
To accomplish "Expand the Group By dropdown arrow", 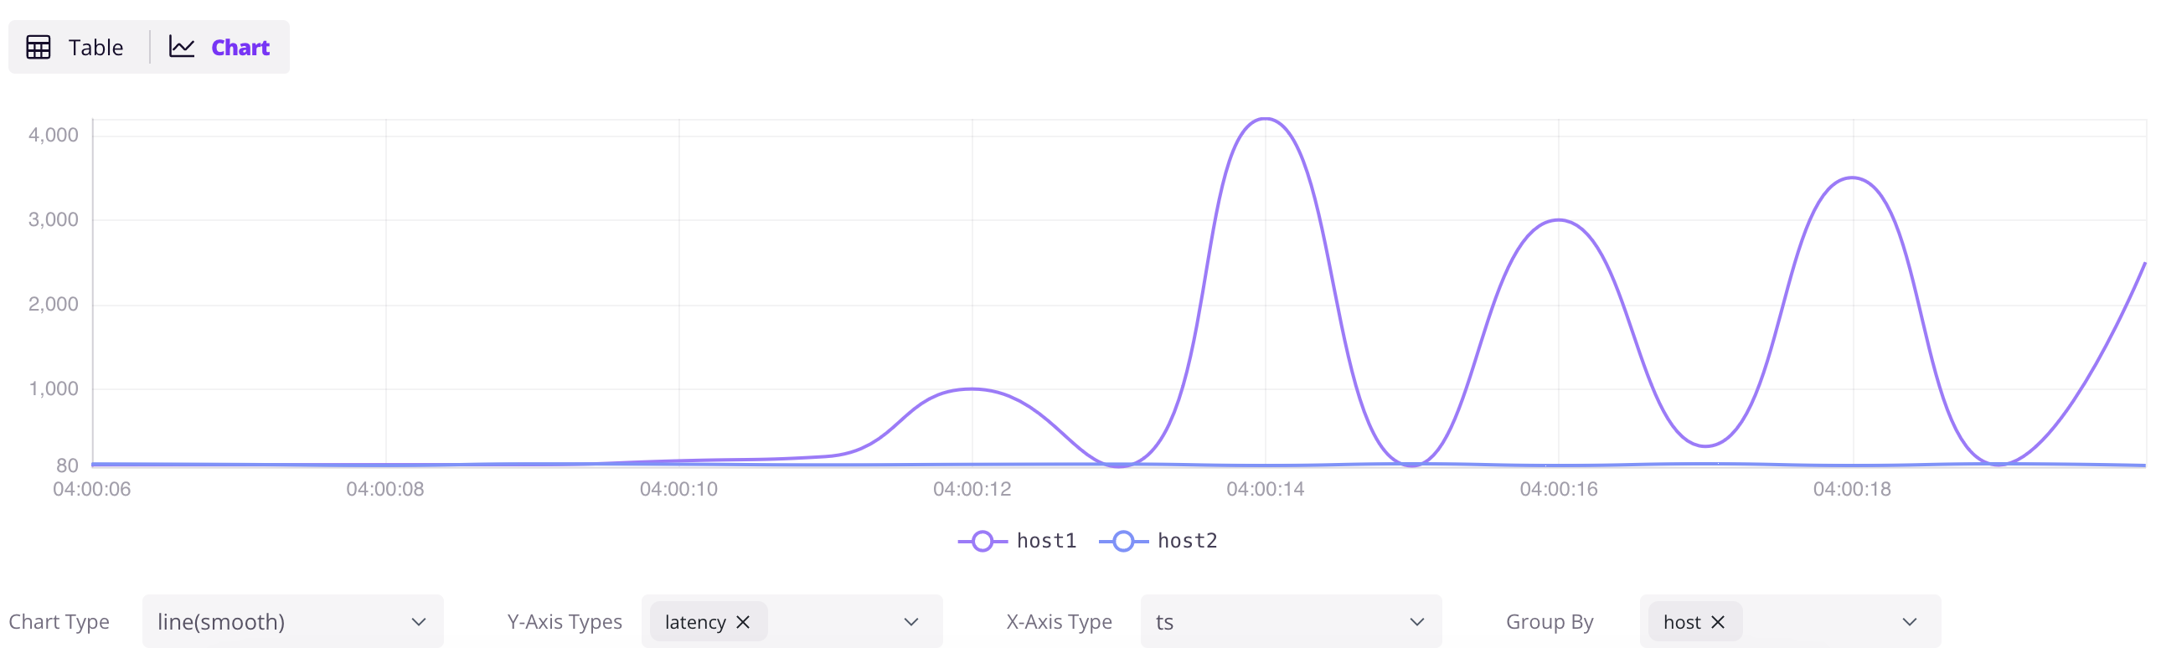I will click(x=1910, y=622).
